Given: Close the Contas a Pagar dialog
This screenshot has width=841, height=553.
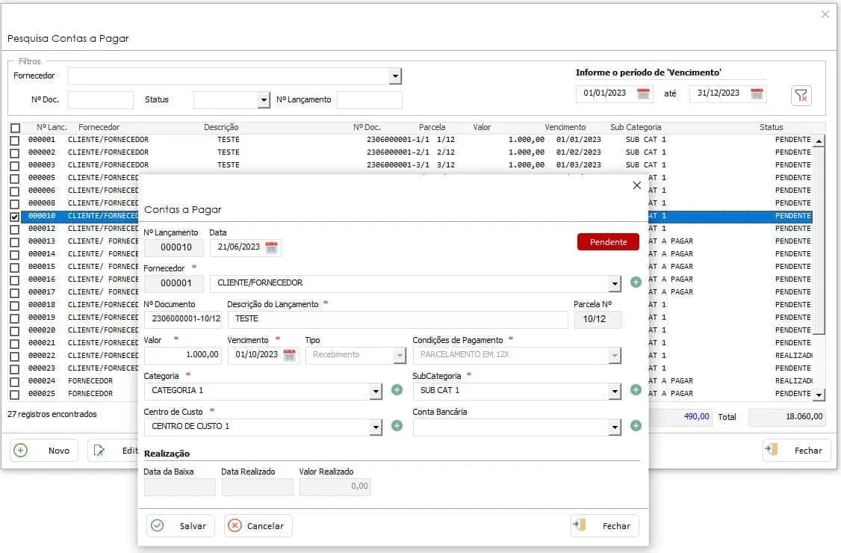Looking at the screenshot, I should tap(636, 185).
